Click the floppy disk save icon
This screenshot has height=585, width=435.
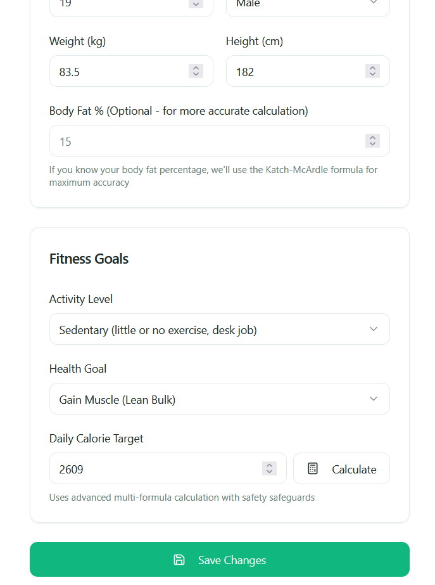coord(179,560)
